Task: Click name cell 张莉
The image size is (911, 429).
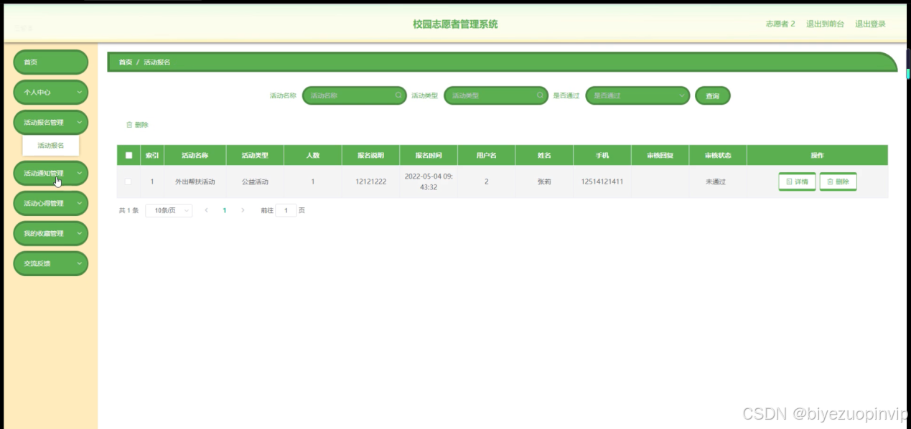Action: 544,181
